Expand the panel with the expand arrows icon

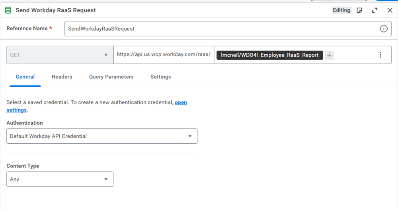click(x=375, y=10)
